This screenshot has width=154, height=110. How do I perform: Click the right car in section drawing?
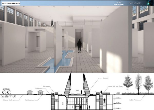[41, 92]
